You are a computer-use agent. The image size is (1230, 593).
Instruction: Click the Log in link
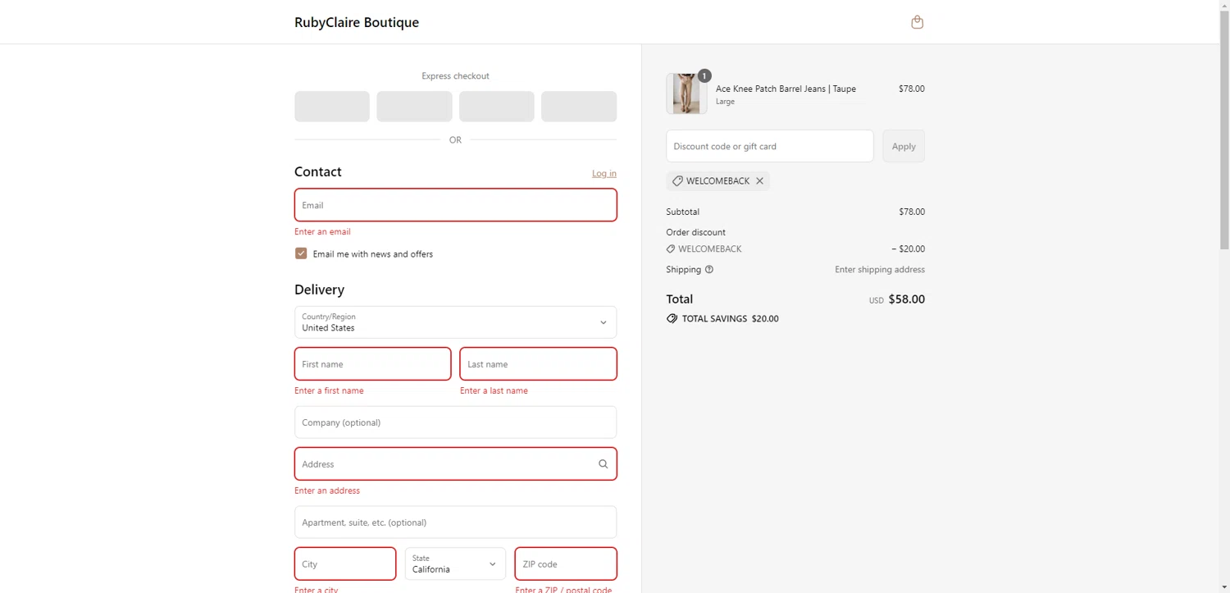pos(604,173)
